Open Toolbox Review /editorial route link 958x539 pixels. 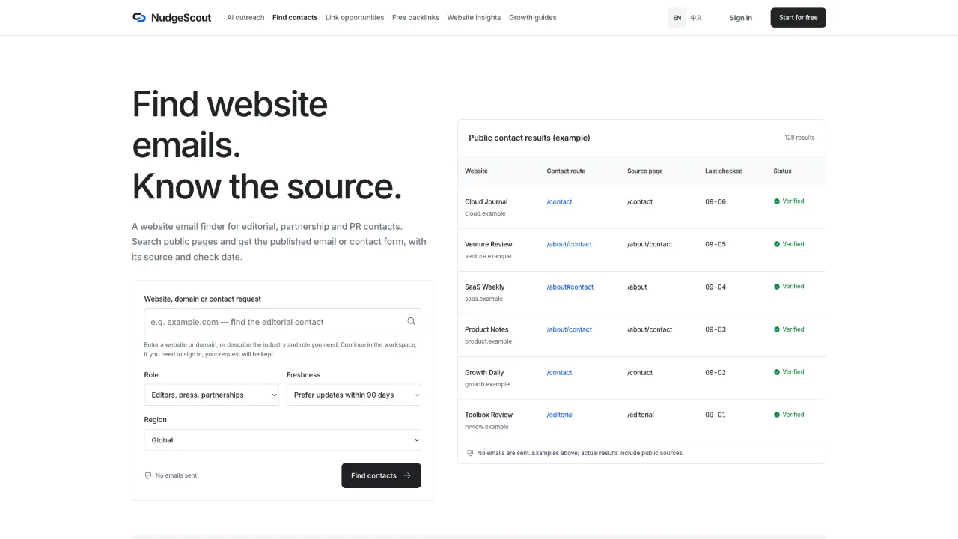click(561, 415)
